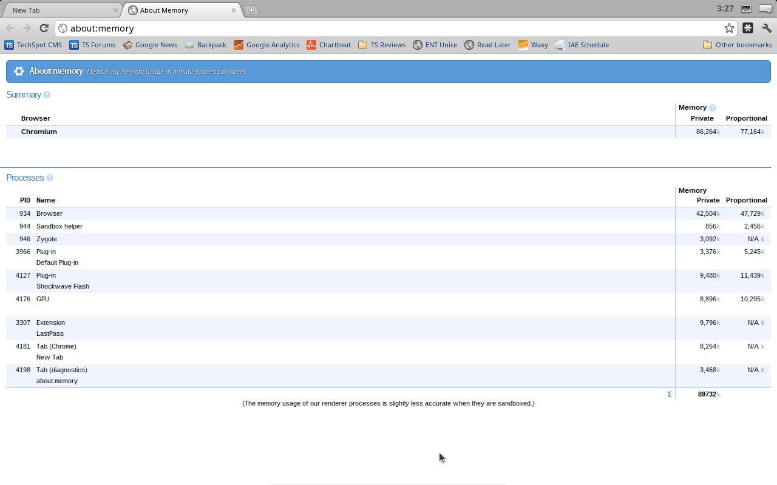This screenshot has height=485, width=777.
Task: Click the Proportional value 77,164k
Action: (752, 132)
